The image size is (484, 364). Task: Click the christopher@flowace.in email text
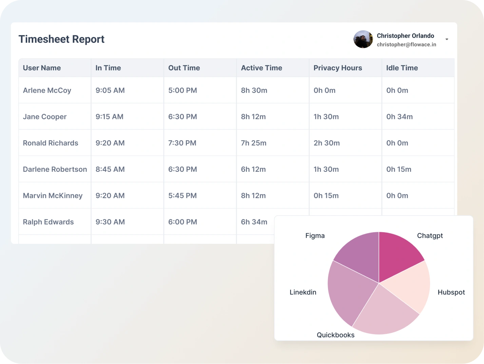click(406, 44)
